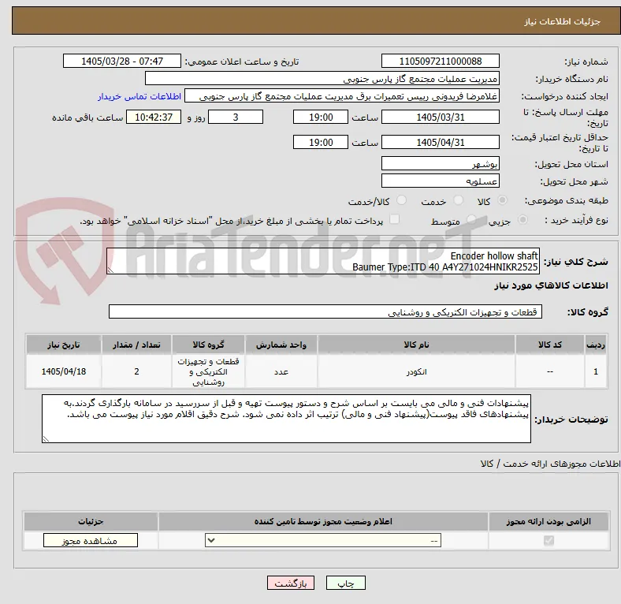The width and height of the screenshot is (621, 604).
Task: Click the جزئیات اطلاعات نیاز page title
Action: point(563,21)
